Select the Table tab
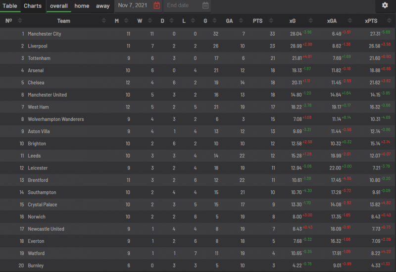396x272 pixels. pyautogui.click(x=10, y=6)
